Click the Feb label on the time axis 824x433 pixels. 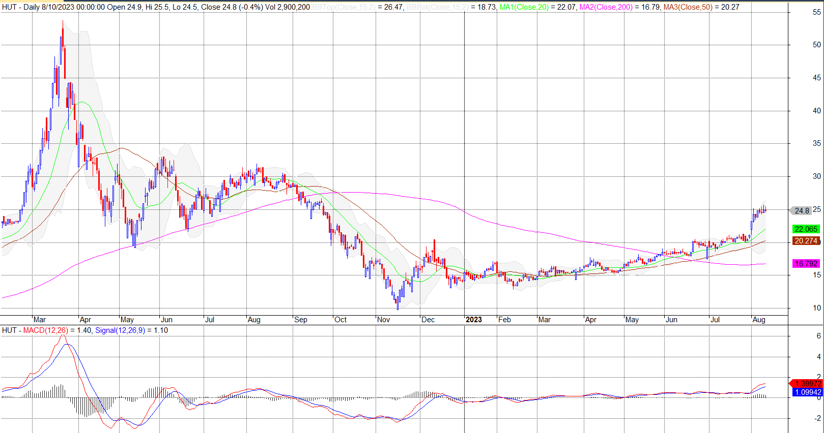(504, 320)
